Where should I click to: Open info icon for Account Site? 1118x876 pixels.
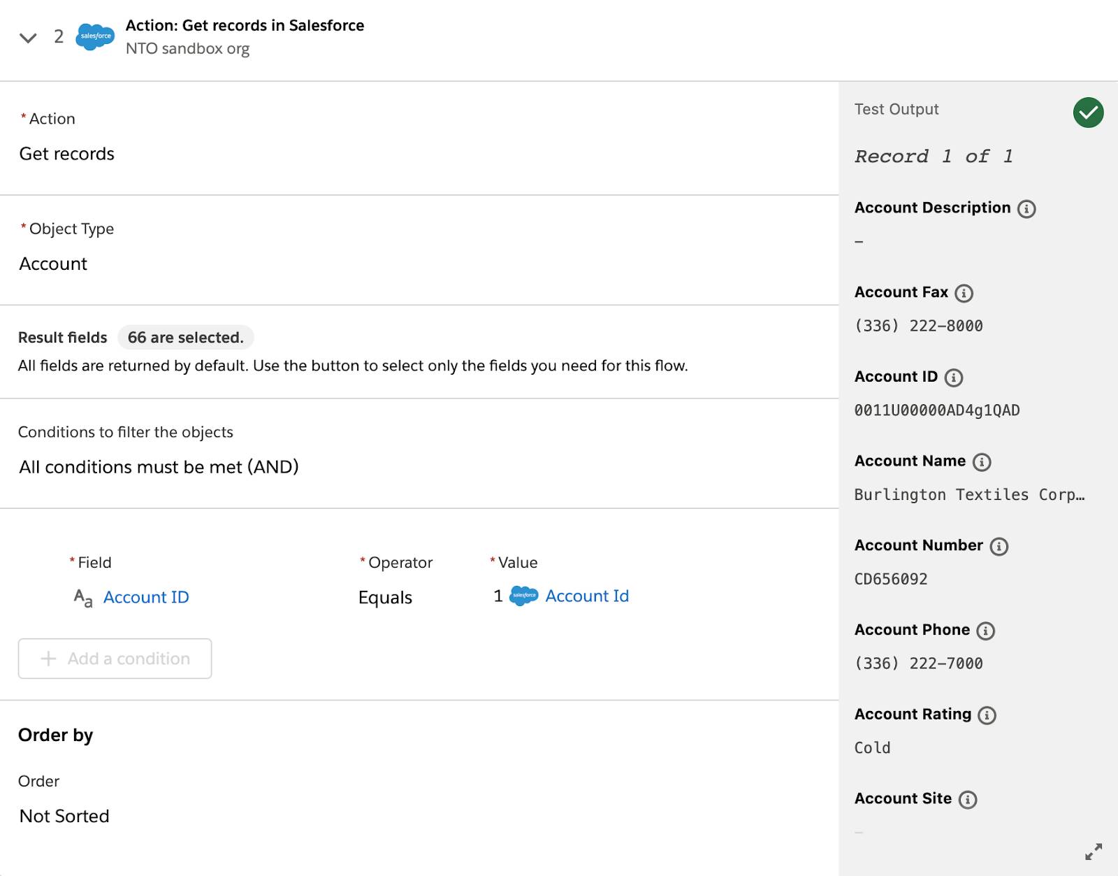(967, 800)
